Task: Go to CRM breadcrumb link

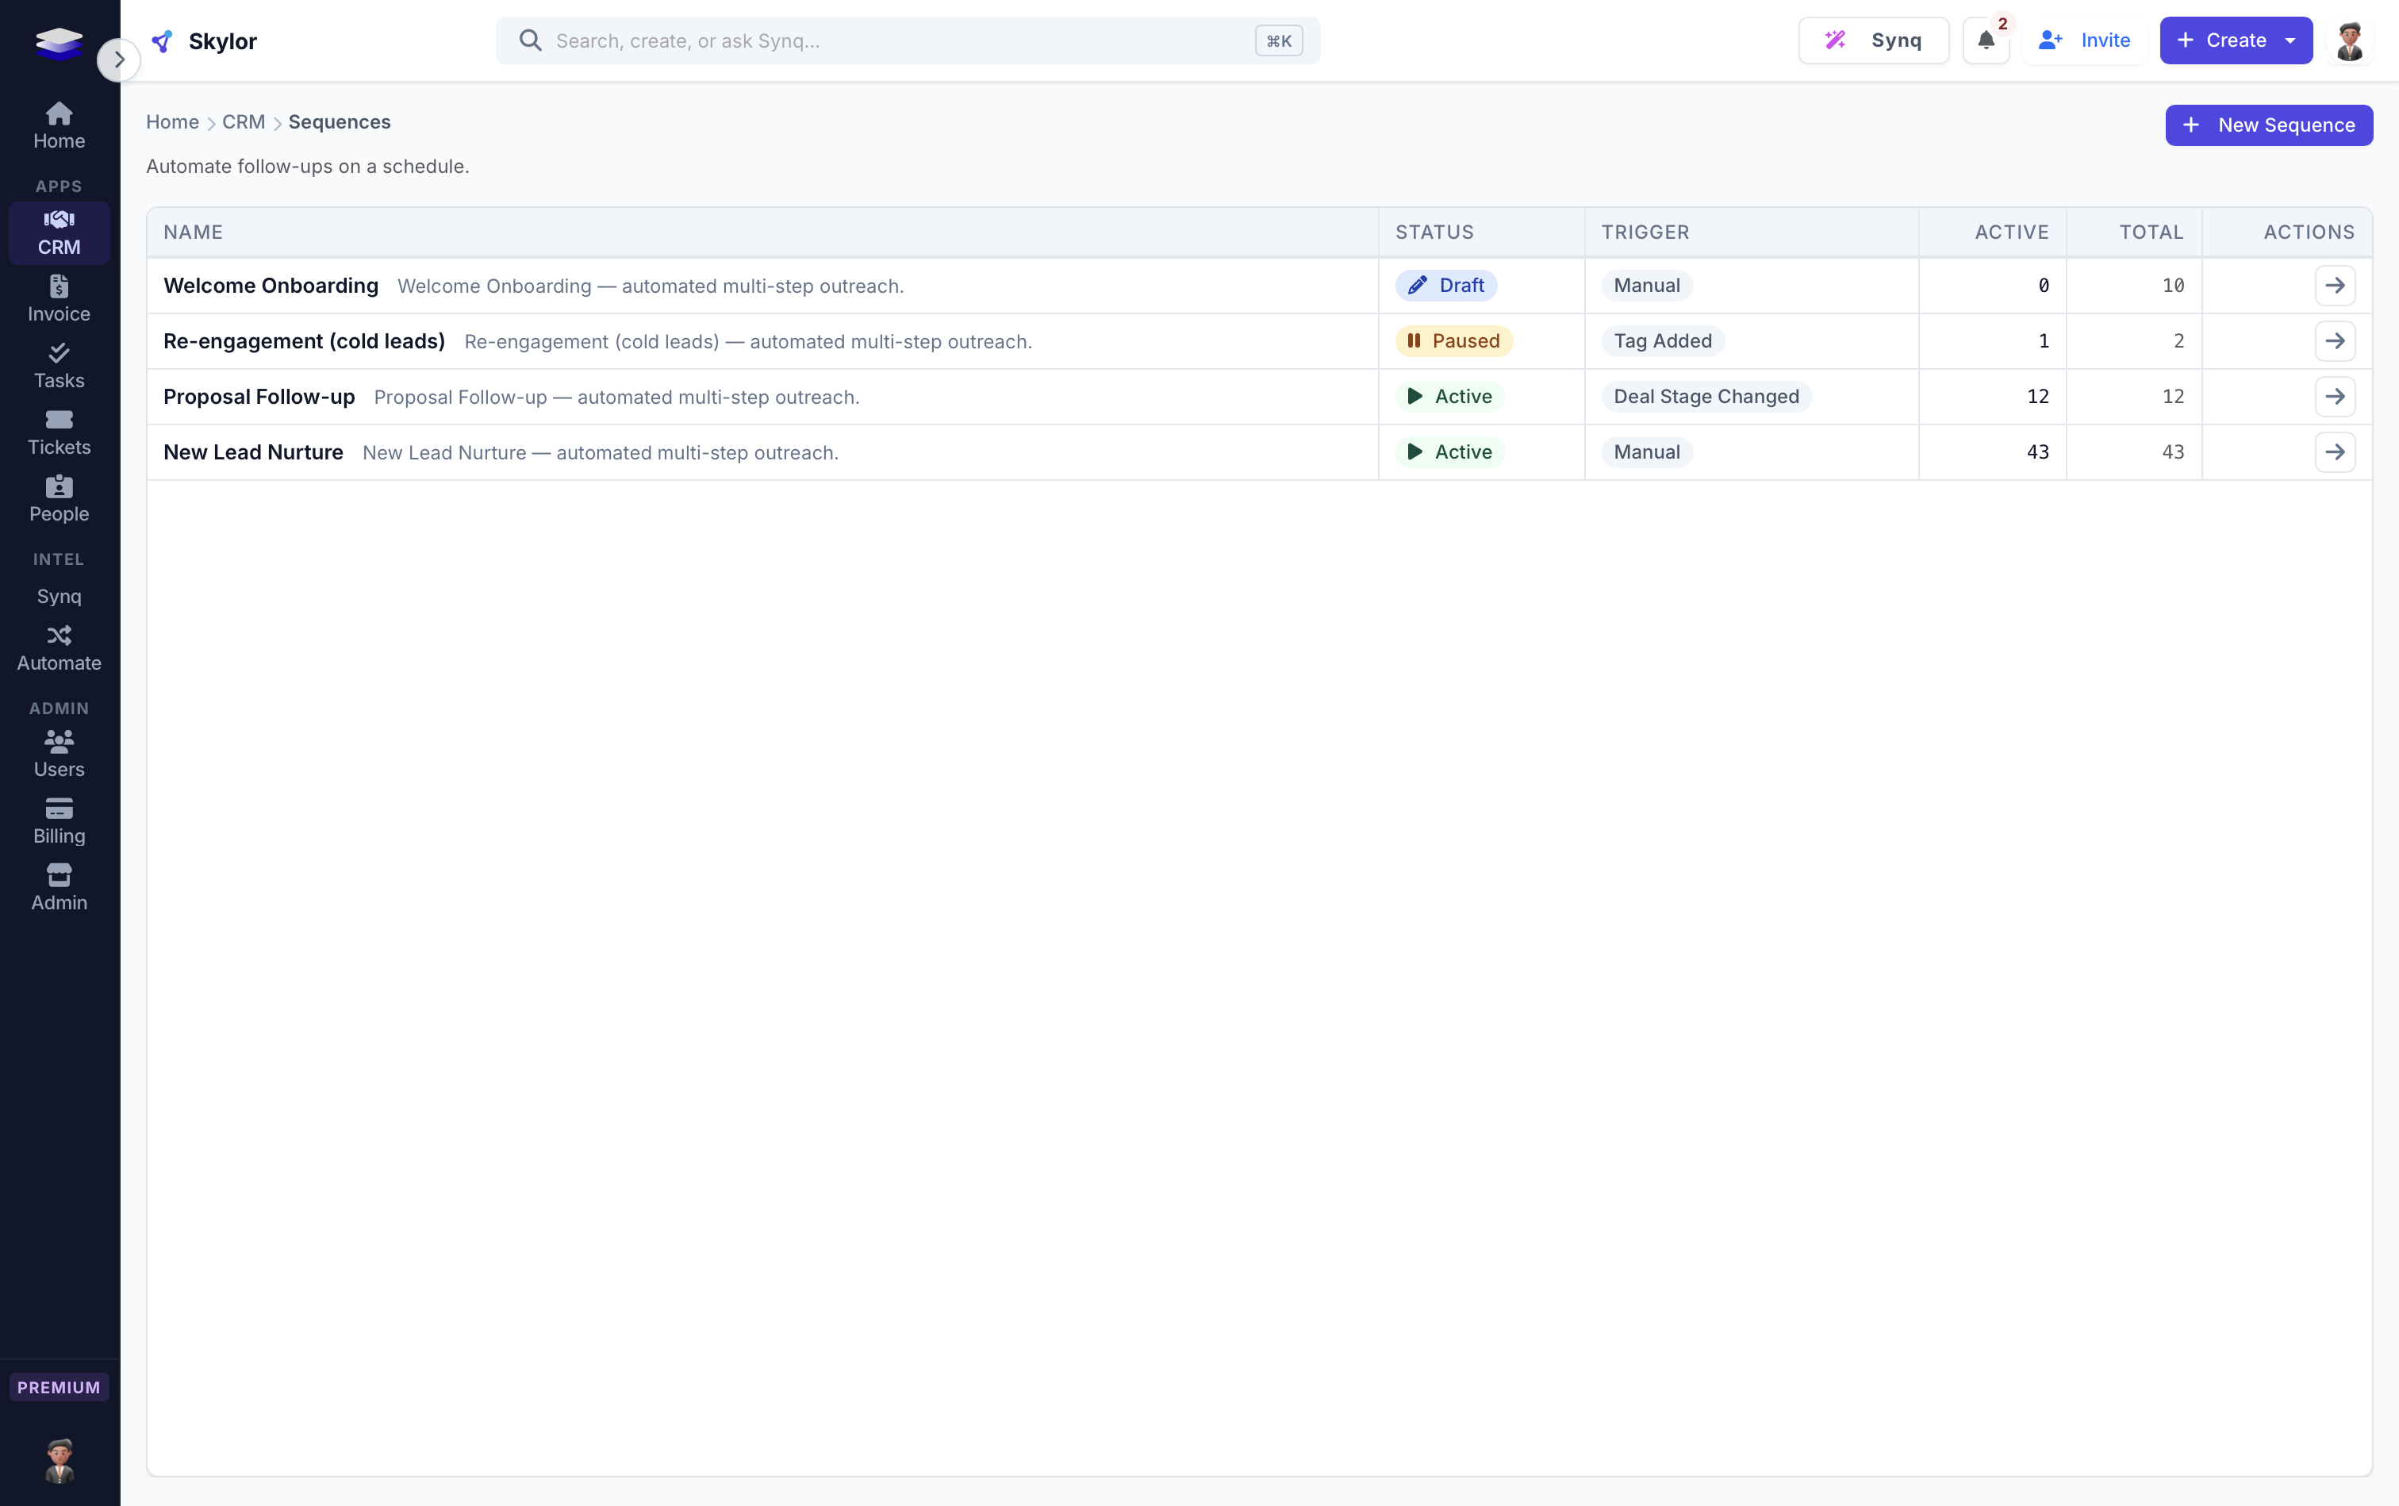Action: tap(243, 121)
